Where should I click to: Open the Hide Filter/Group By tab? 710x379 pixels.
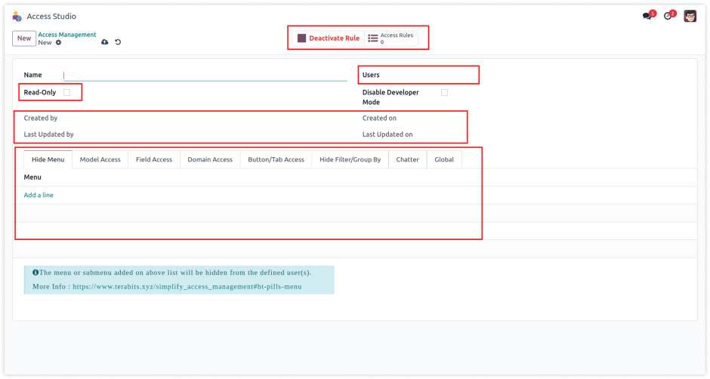pos(350,159)
